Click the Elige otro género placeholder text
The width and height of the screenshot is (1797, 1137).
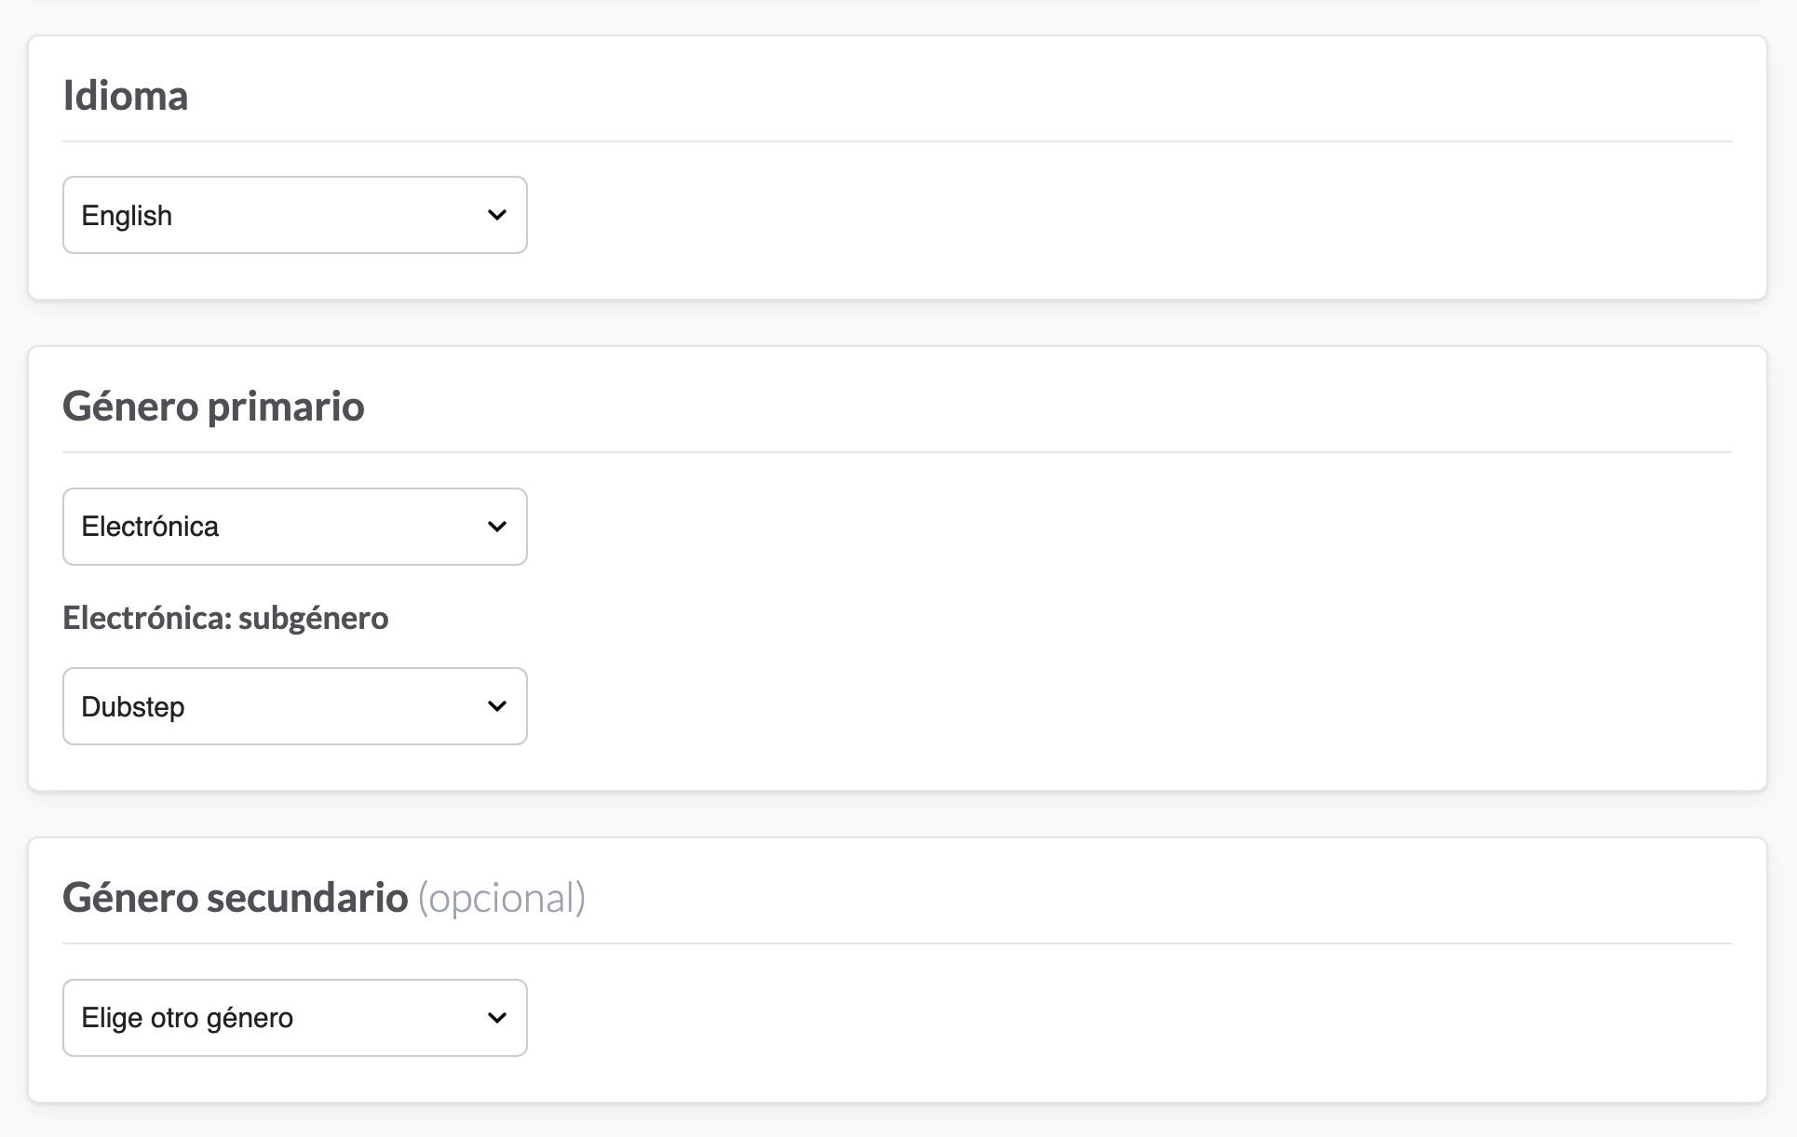point(187,1018)
